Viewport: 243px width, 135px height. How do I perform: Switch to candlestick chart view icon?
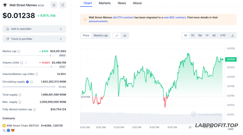[x=125, y=36]
